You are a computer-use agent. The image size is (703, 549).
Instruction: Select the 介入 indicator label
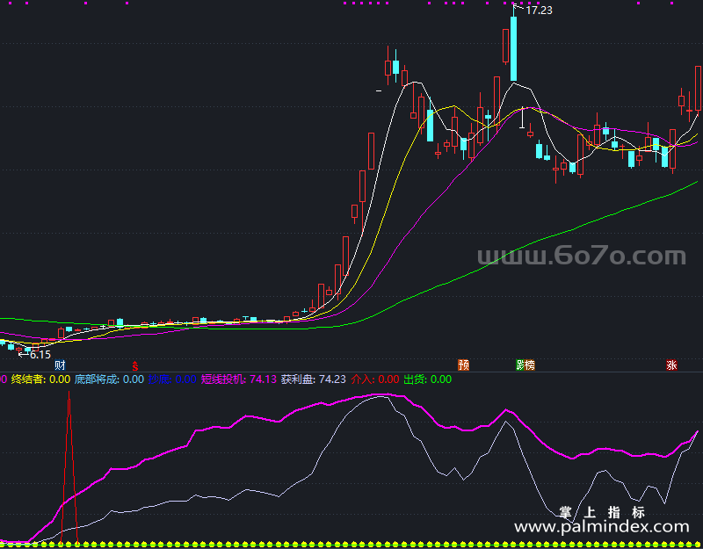tap(375, 379)
